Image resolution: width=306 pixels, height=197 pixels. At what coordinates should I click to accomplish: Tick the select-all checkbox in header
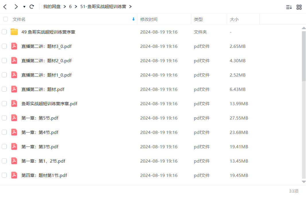pyautogui.click(x=5, y=19)
